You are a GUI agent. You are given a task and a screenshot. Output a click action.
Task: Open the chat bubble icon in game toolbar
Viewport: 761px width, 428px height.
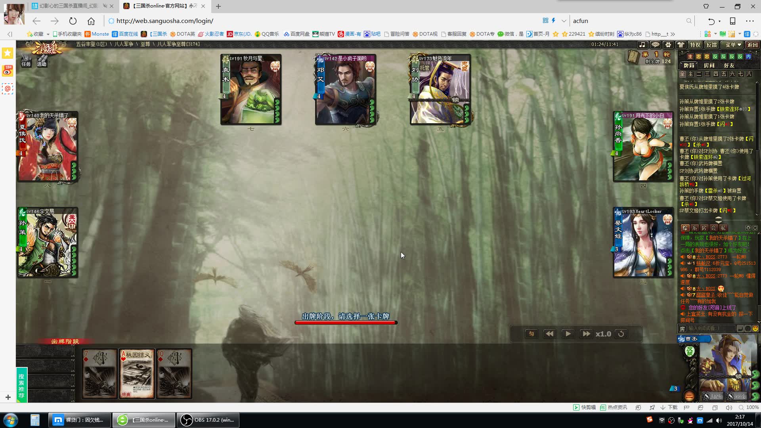[x=655, y=45]
